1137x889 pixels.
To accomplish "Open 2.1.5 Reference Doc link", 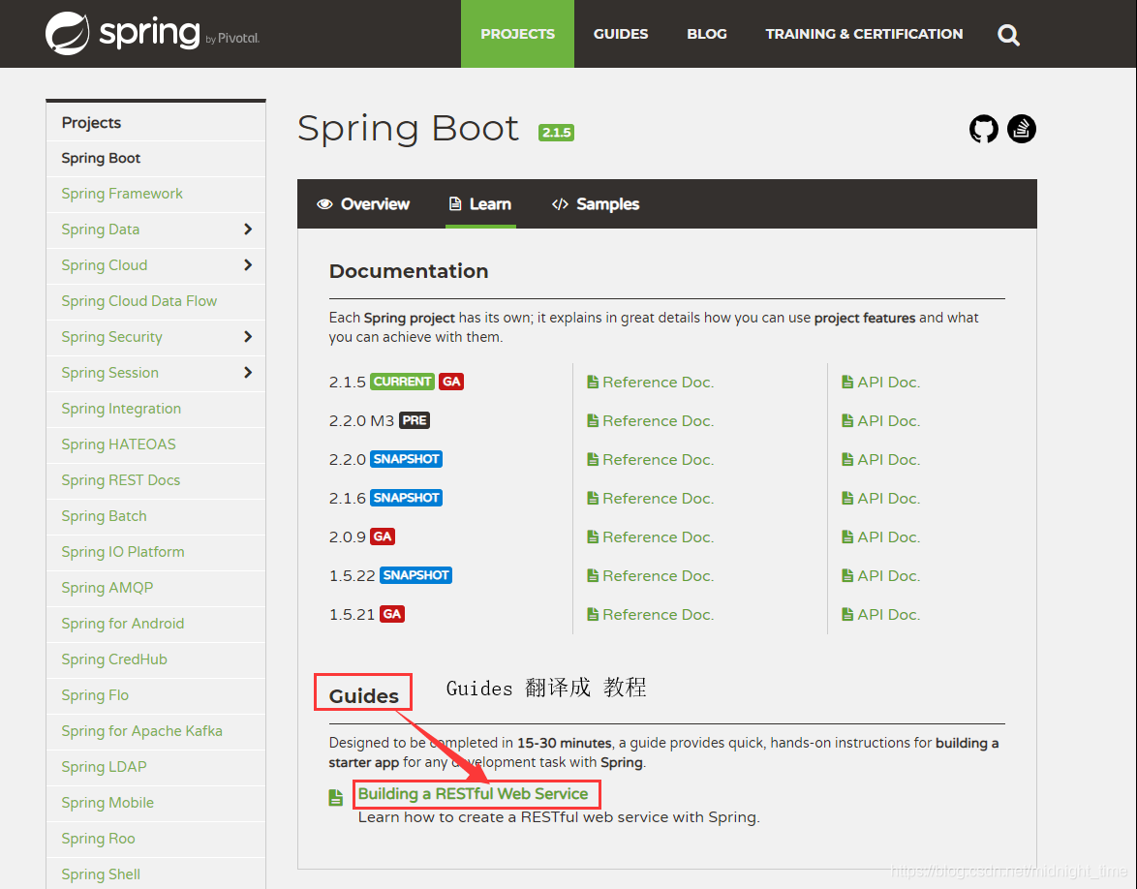I will pyautogui.click(x=658, y=383).
